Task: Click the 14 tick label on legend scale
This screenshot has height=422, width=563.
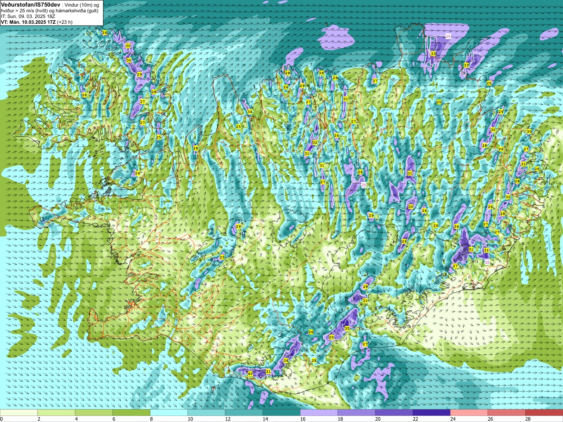Action: [x=265, y=419]
